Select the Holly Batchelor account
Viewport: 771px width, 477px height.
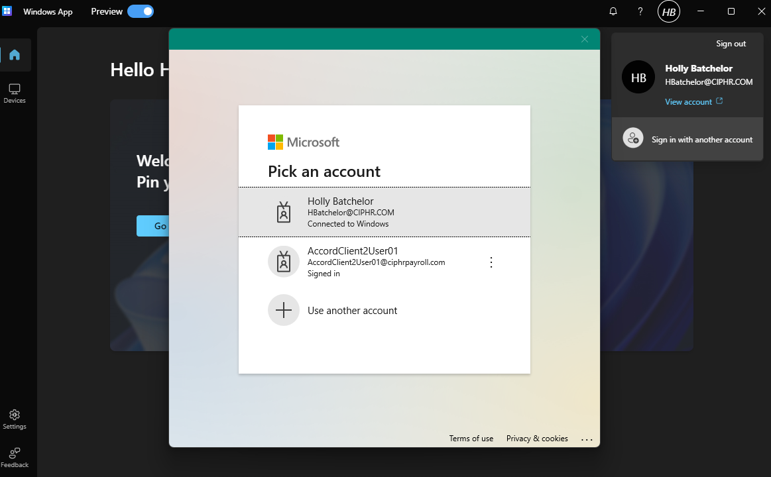pos(385,212)
